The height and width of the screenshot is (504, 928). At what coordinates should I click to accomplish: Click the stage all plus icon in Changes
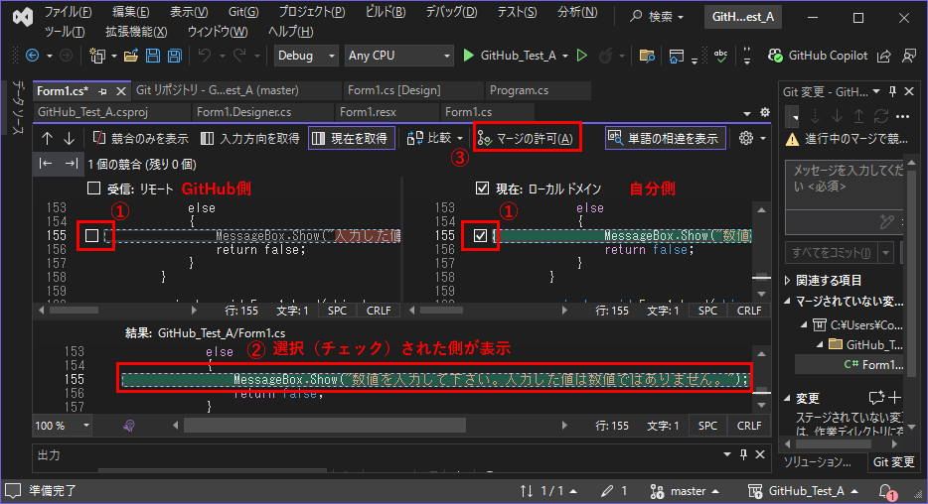pos(895,397)
